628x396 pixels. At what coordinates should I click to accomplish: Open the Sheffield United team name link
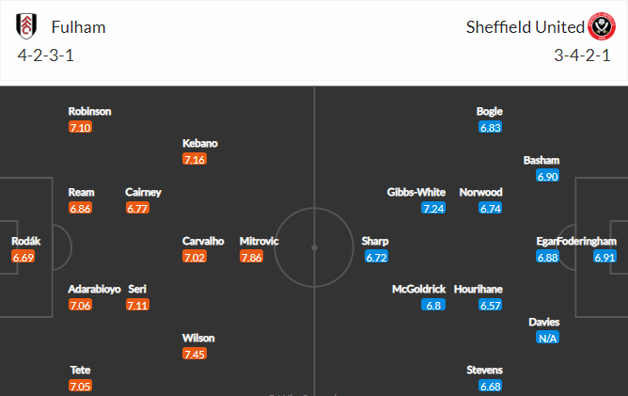(526, 27)
